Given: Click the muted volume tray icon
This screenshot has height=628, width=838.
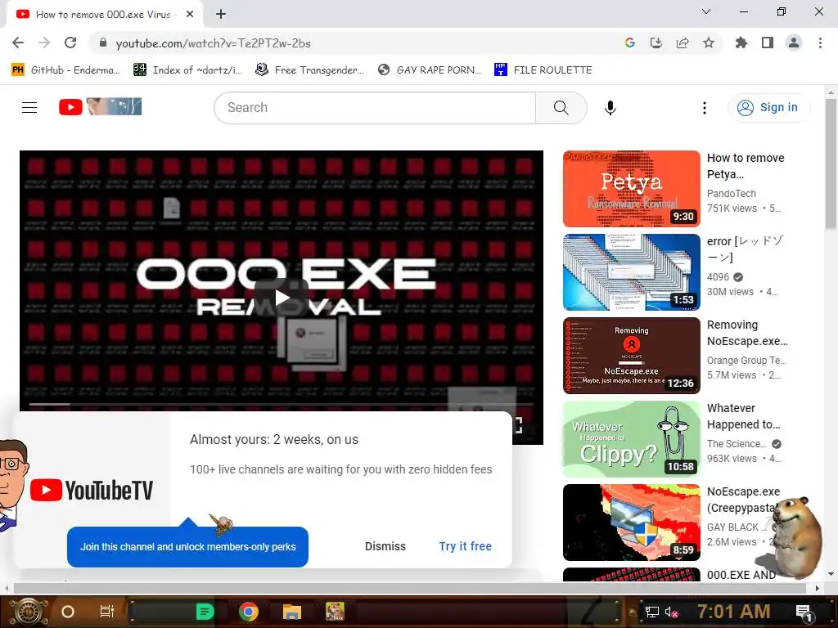Looking at the screenshot, I should [x=671, y=612].
